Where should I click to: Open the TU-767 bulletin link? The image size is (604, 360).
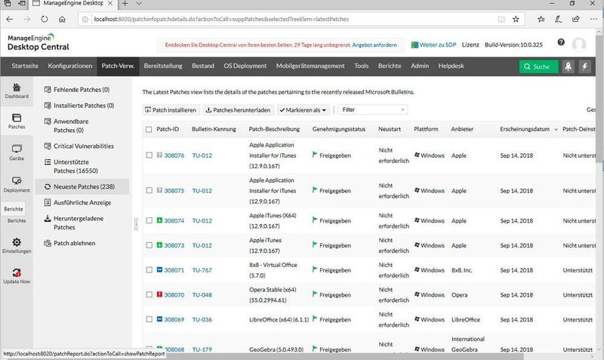point(202,270)
